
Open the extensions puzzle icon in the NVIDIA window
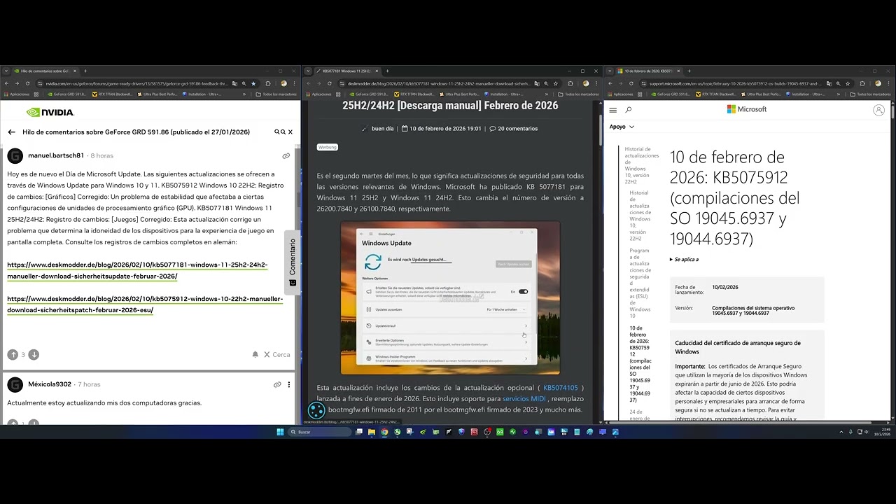click(268, 83)
